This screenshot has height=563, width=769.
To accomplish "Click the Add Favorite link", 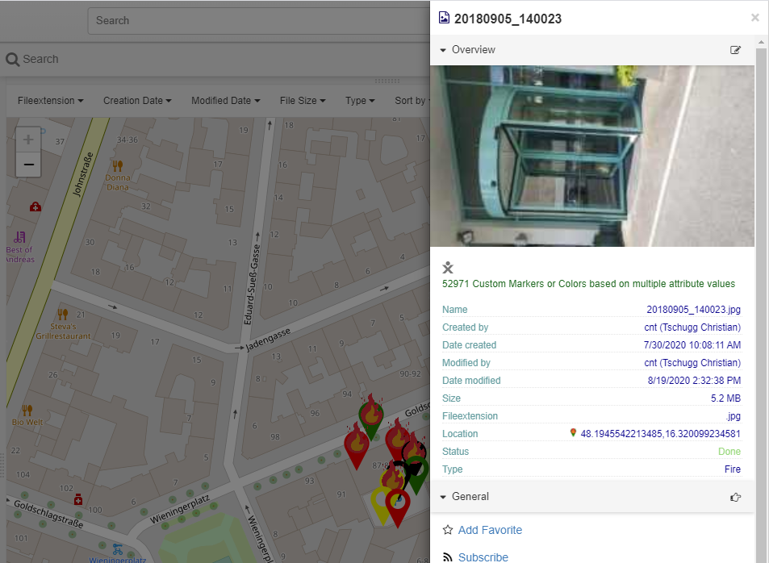I will coord(490,530).
